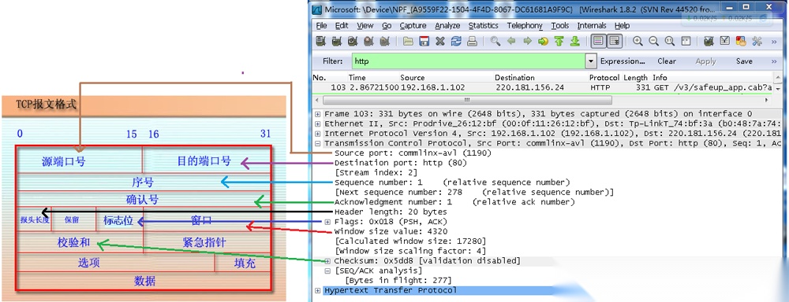Close the capture file (X icon)
The width and height of the screenshot is (789, 302).
click(x=440, y=41)
